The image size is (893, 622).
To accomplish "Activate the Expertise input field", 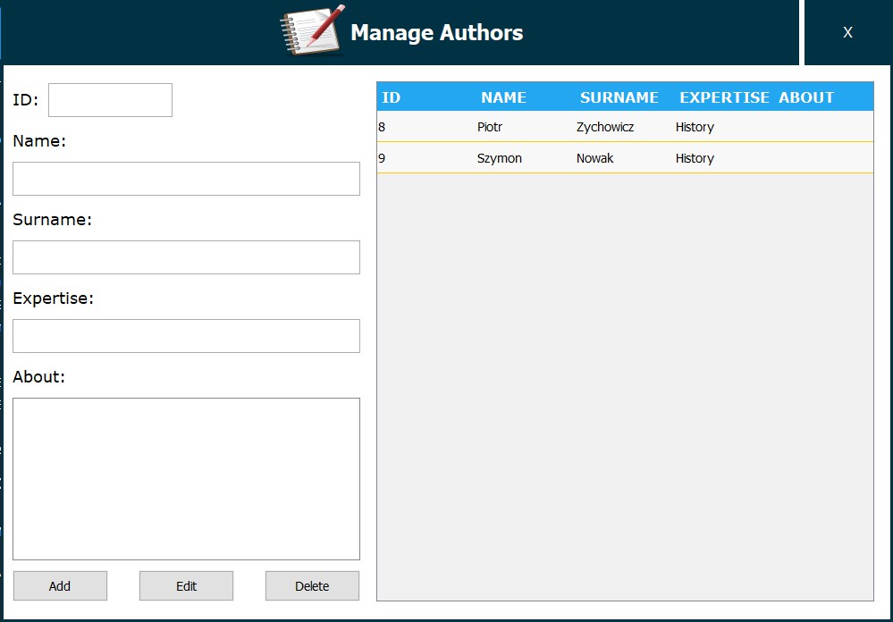I will tap(186, 336).
